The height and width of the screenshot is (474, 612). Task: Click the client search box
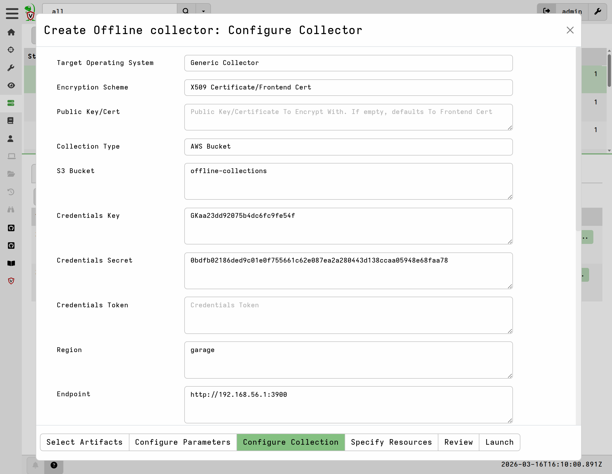tap(109, 11)
